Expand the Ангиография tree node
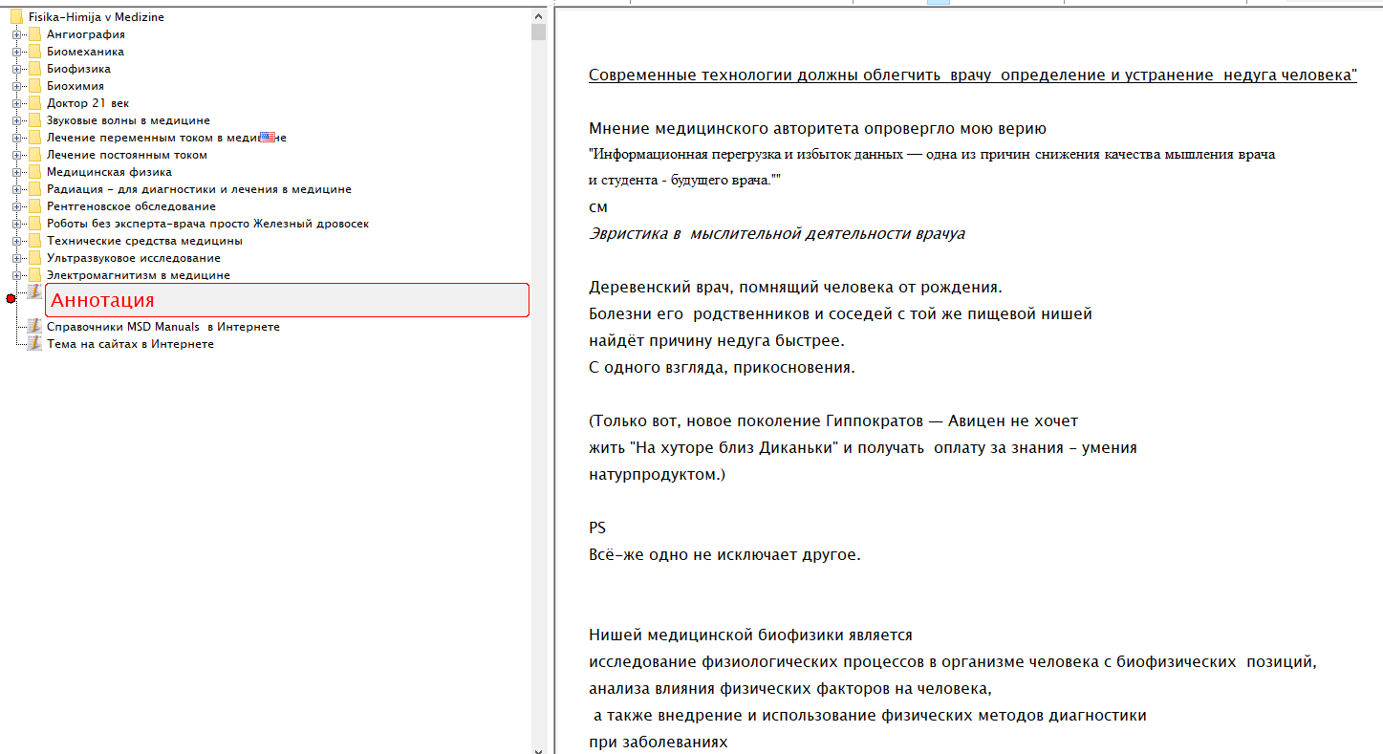 click(x=16, y=34)
